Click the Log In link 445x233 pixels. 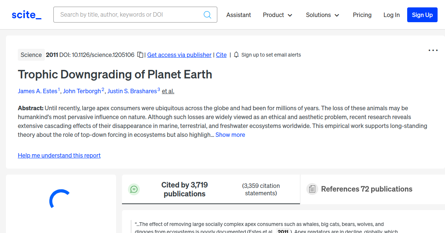pos(391,15)
